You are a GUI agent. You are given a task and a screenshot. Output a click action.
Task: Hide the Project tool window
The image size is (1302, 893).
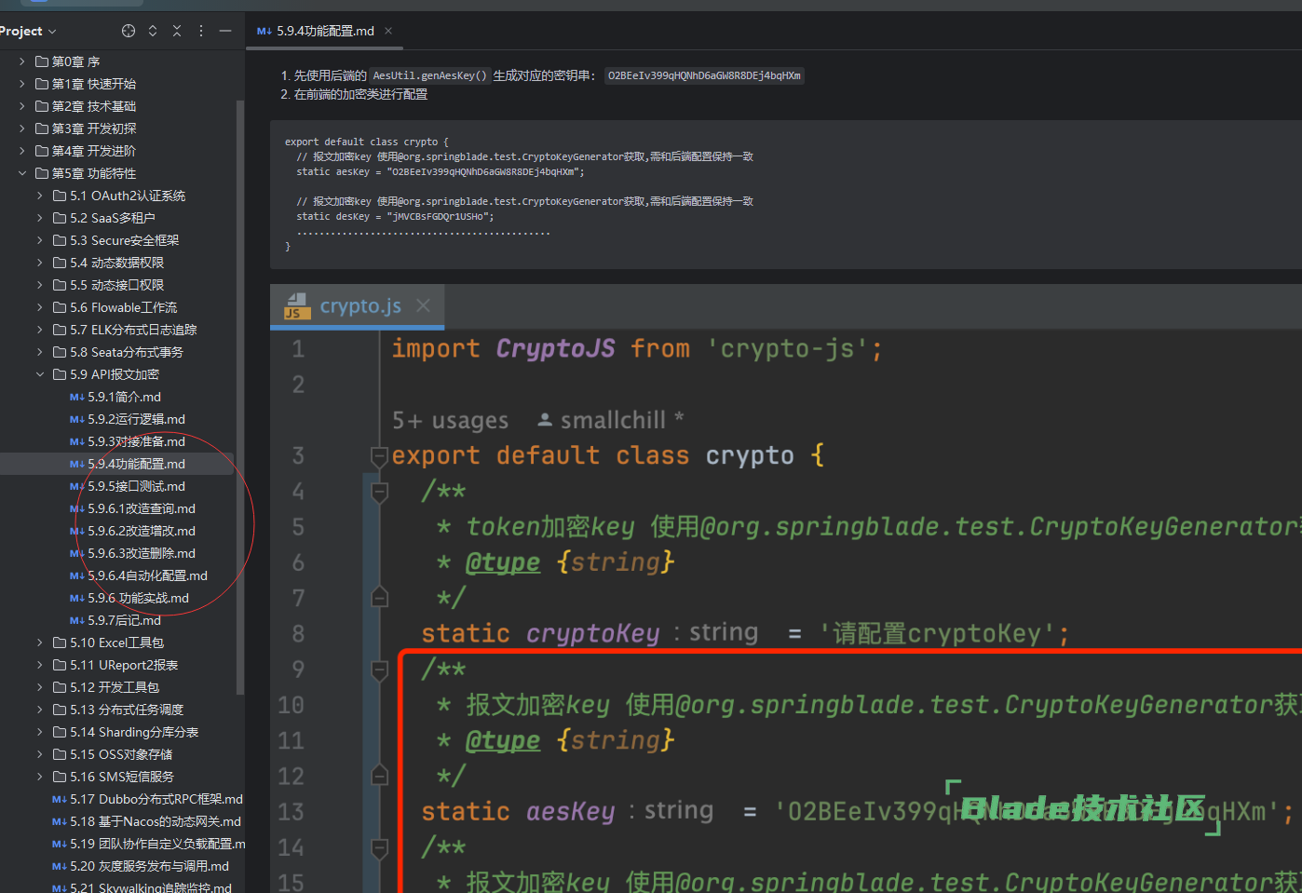pyautogui.click(x=225, y=31)
